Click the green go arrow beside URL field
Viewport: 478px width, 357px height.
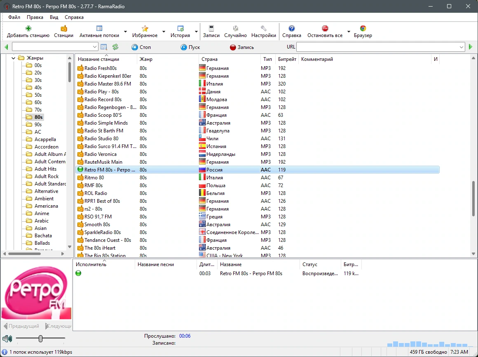pyautogui.click(x=471, y=47)
